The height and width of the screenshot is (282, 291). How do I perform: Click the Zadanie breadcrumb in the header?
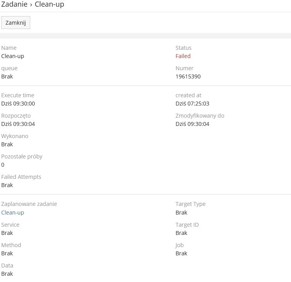click(14, 5)
